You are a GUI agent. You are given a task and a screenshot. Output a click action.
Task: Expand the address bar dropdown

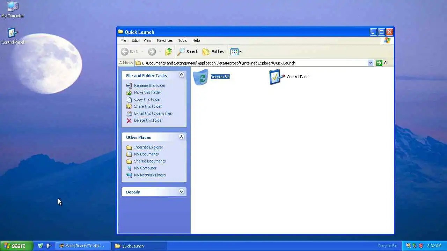tap(371, 63)
